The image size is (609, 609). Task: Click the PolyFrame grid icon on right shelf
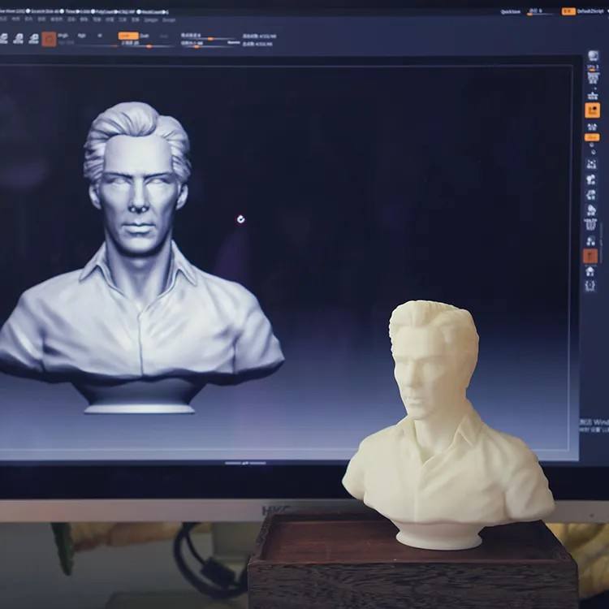pyautogui.click(x=590, y=224)
